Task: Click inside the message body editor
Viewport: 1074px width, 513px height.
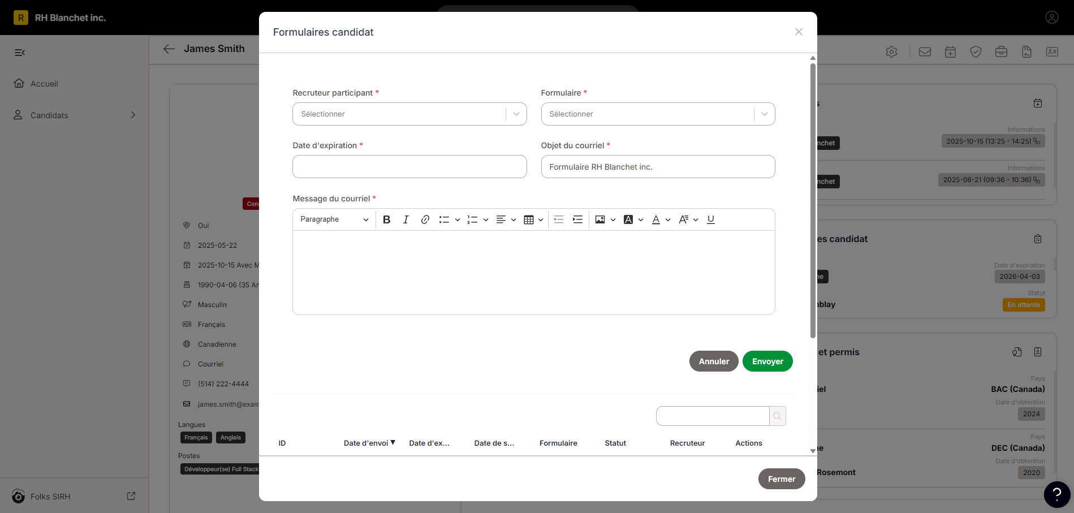Action: (x=534, y=273)
